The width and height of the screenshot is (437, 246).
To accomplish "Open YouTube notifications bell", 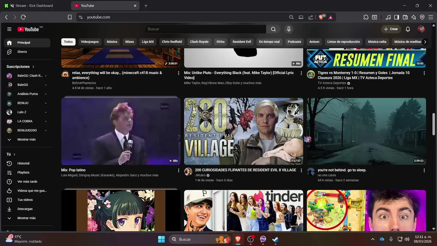I will (x=408, y=29).
